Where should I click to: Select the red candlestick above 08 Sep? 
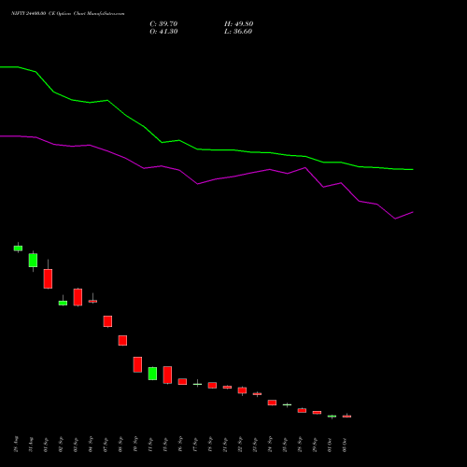[x=122, y=341]
